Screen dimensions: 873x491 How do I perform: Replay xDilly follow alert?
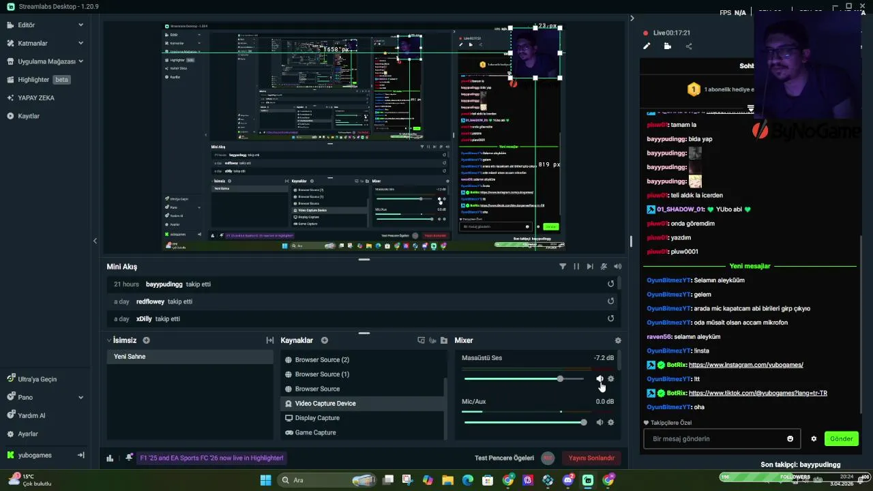[610, 318]
